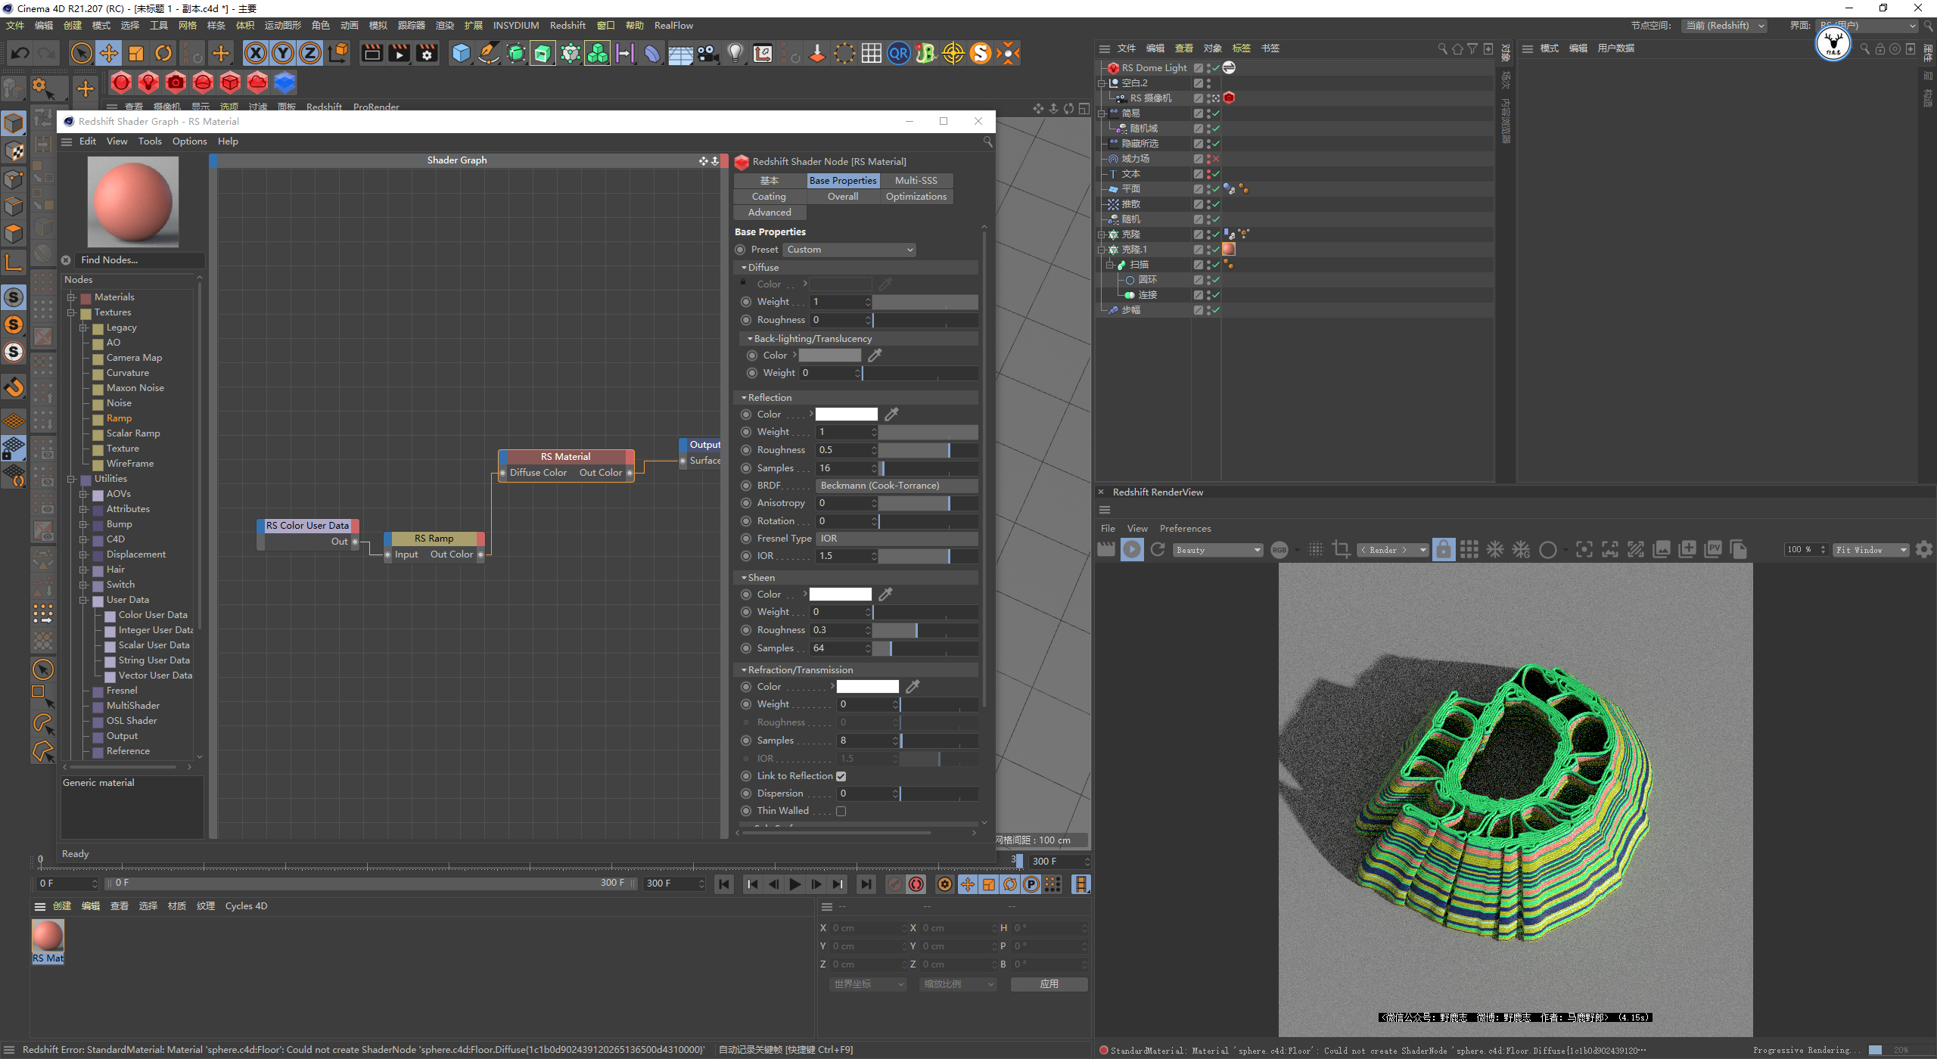Enable the Thin Walled checkbox
The height and width of the screenshot is (1059, 1937).
click(x=841, y=811)
